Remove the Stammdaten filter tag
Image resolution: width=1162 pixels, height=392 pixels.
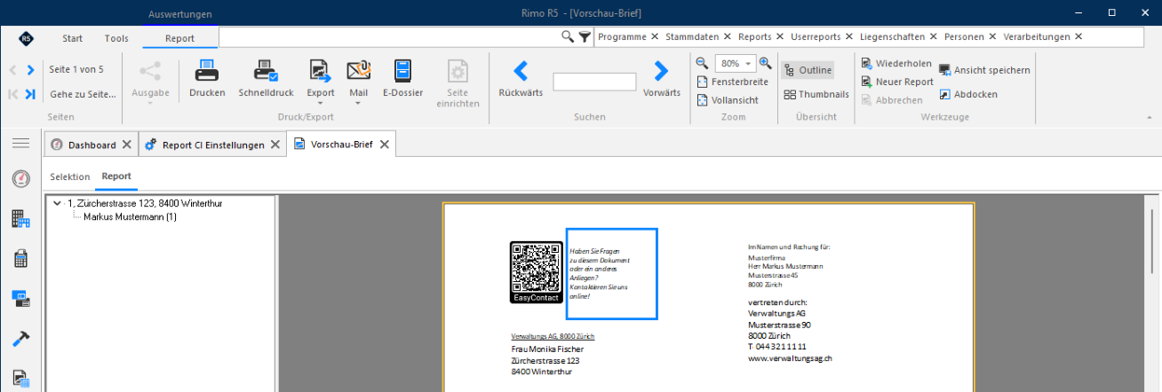click(728, 36)
